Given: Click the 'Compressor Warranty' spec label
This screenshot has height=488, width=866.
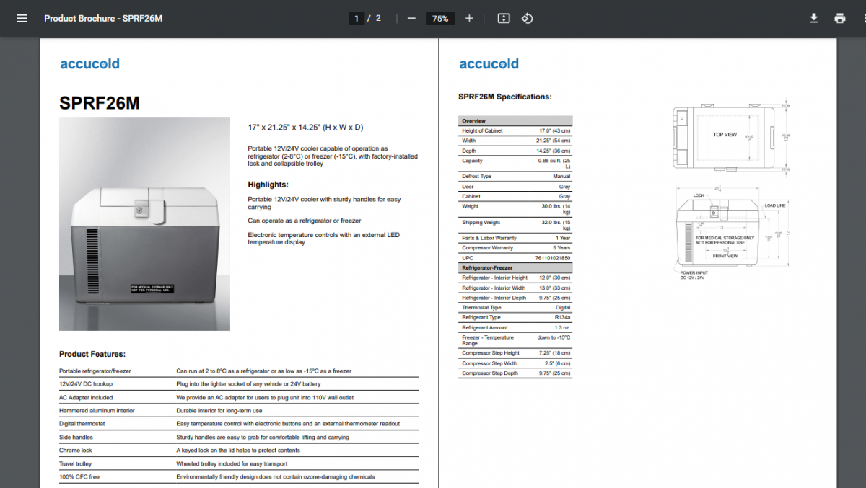Looking at the screenshot, I should point(487,248).
